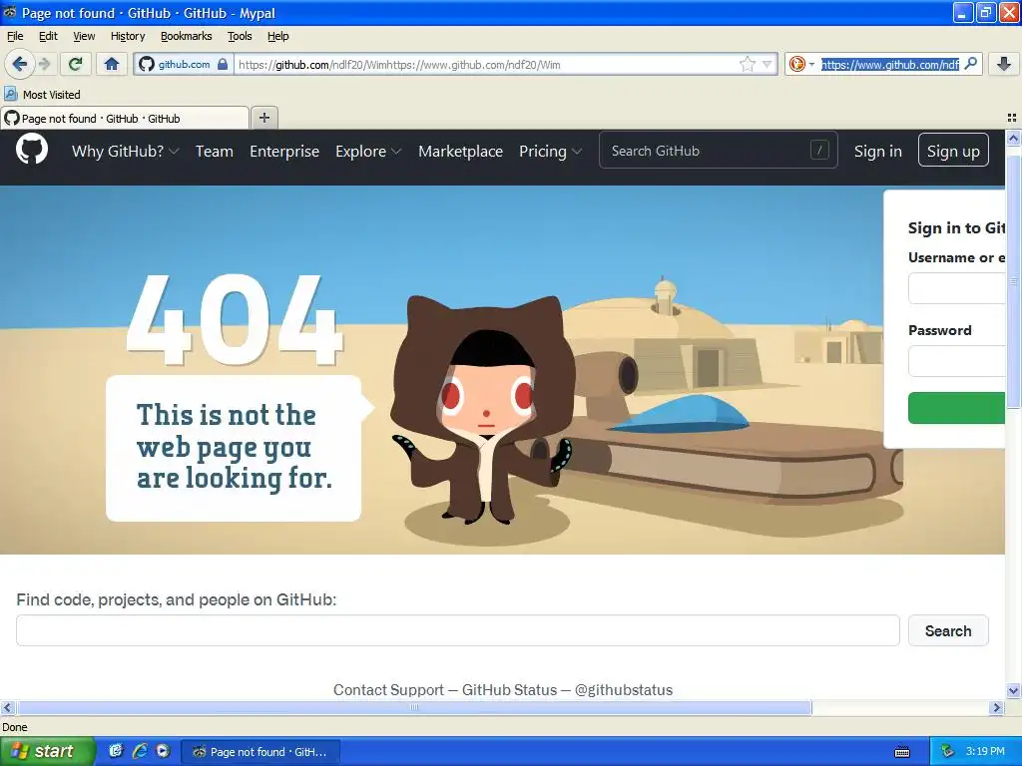This screenshot has width=1022, height=766.
Task: Click the Most Visited bookmark folder icon
Action: point(10,94)
